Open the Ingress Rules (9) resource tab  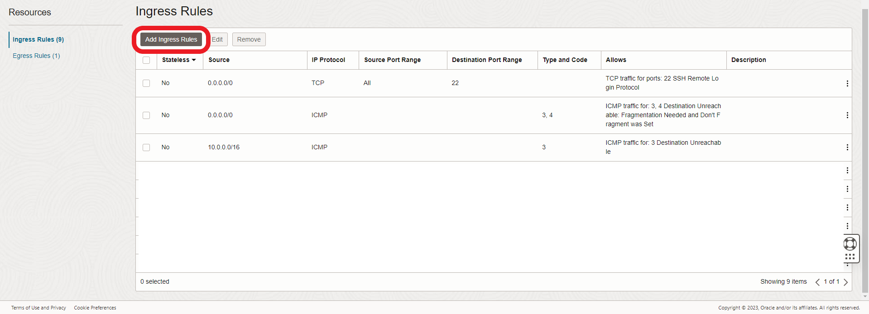tap(38, 39)
